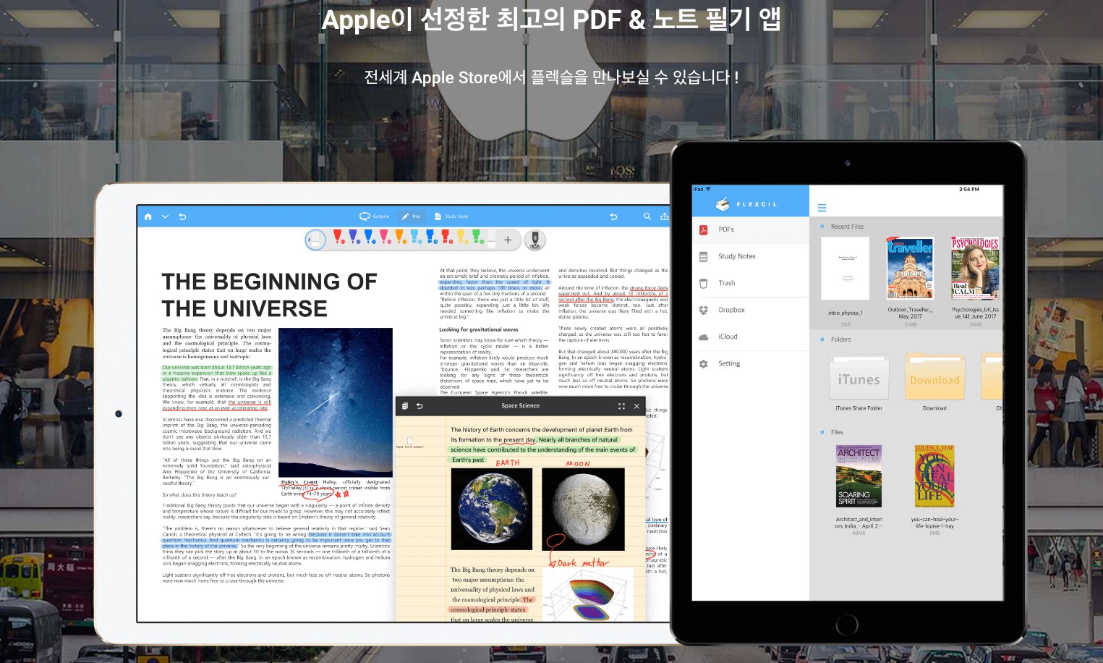The width and height of the screenshot is (1103, 663).
Task: Select the green highlighter
Action: tap(477, 237)
